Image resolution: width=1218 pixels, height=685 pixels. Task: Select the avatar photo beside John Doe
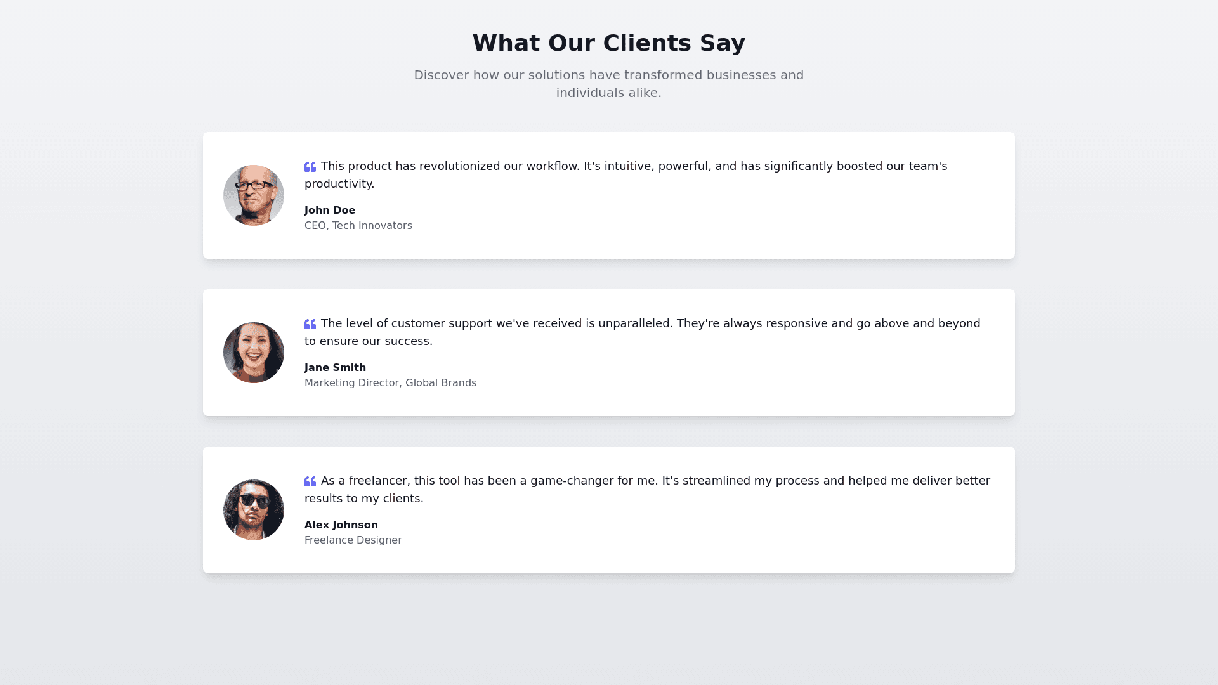tap(254, 195)
